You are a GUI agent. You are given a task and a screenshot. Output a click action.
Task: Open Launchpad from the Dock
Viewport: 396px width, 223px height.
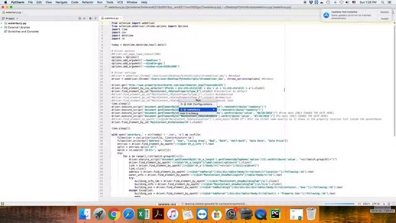point(99,214)
